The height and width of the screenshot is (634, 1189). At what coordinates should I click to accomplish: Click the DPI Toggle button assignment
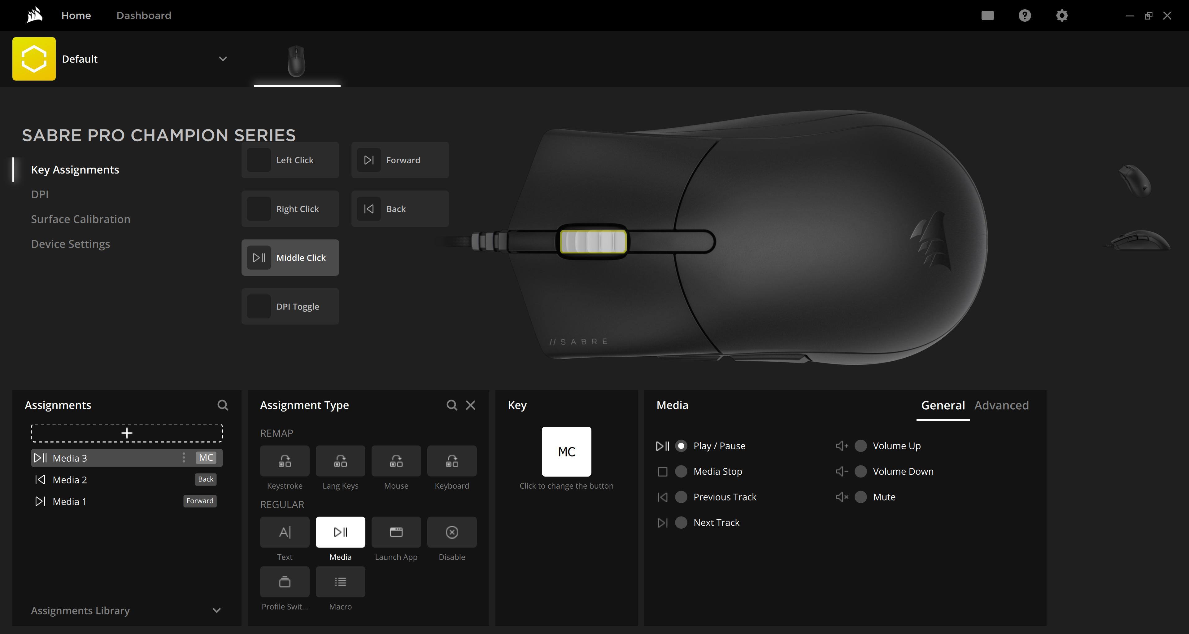[x=290, y=306]
